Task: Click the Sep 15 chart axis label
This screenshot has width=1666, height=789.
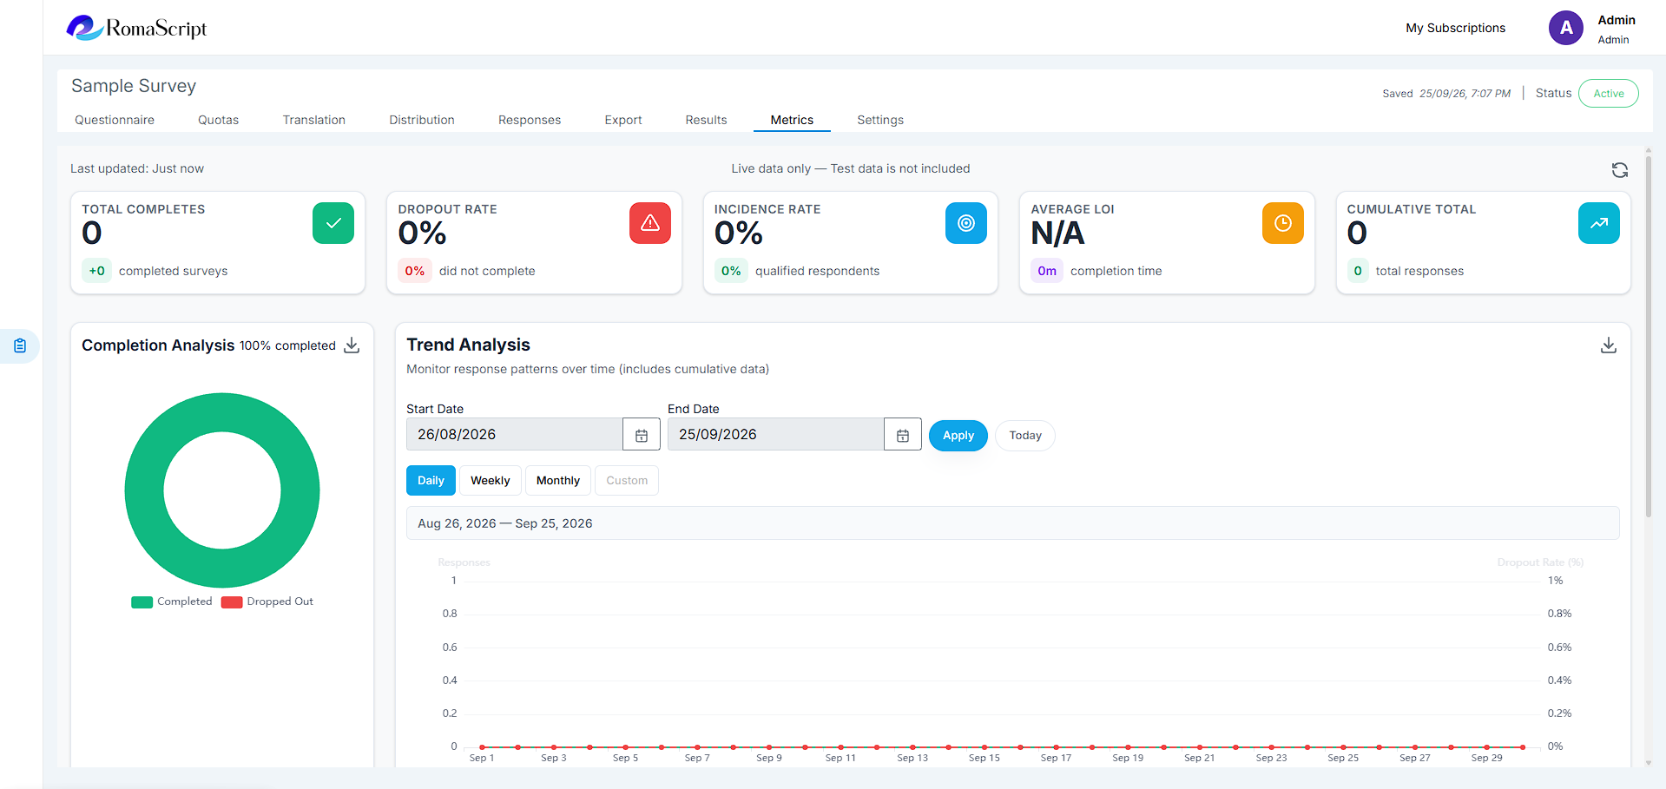Action: click(984, 758)
